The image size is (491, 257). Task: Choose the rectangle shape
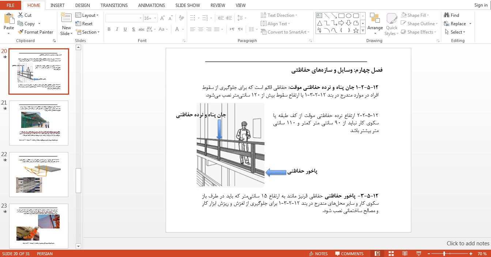[x=341, y=15]
